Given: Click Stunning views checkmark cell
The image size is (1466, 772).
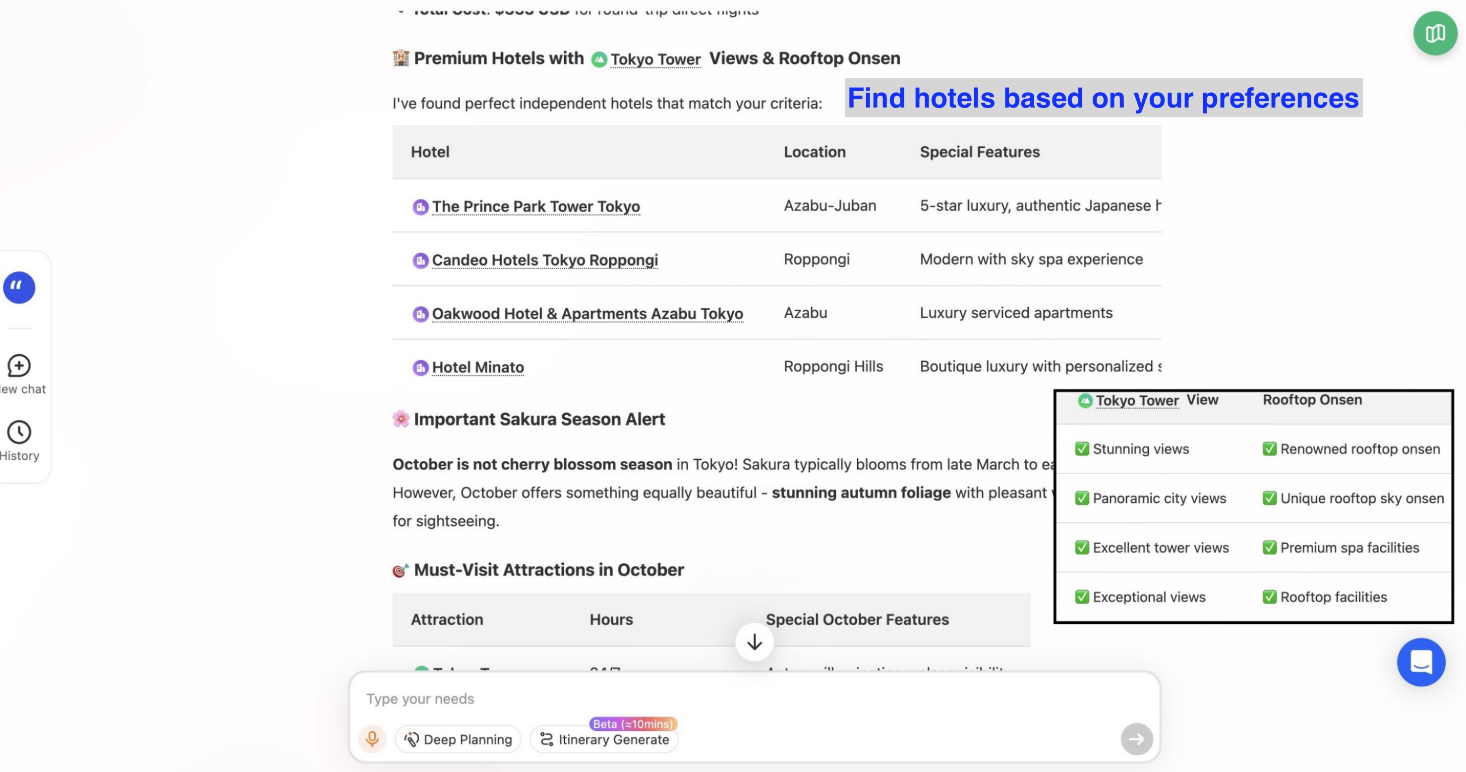Looking at the screenshot, I should click(1131, 449).
